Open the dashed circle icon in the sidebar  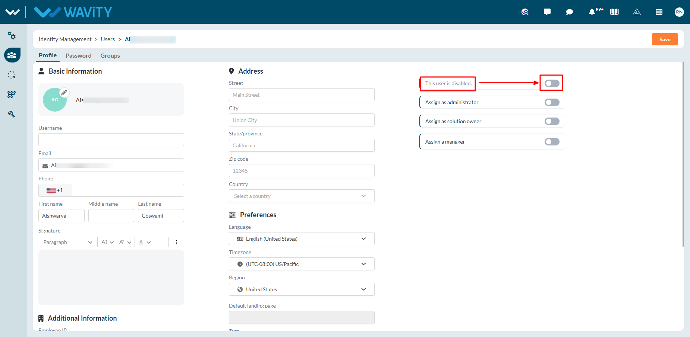point(12,75)
